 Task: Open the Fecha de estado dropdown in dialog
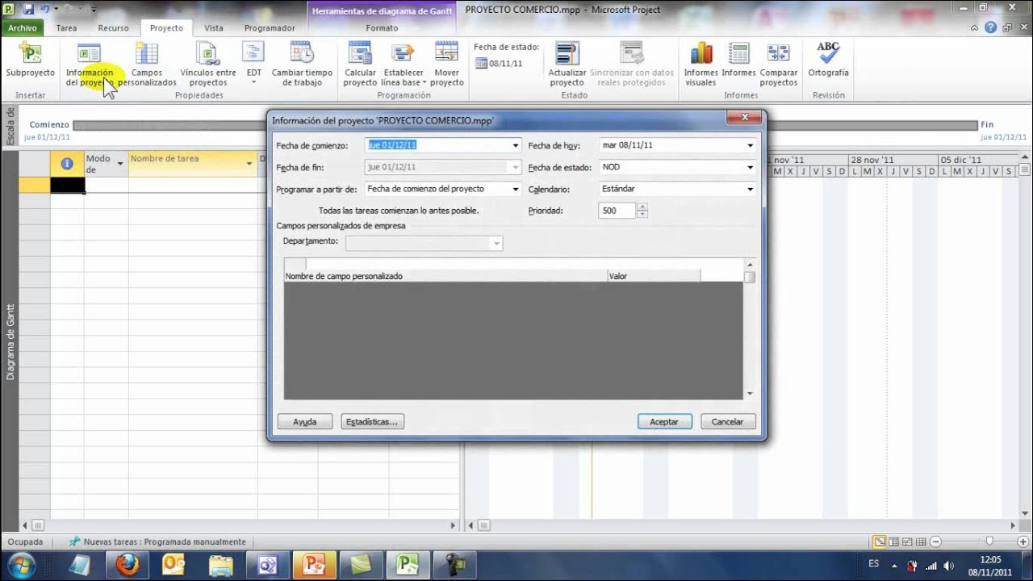coord(750,167)
